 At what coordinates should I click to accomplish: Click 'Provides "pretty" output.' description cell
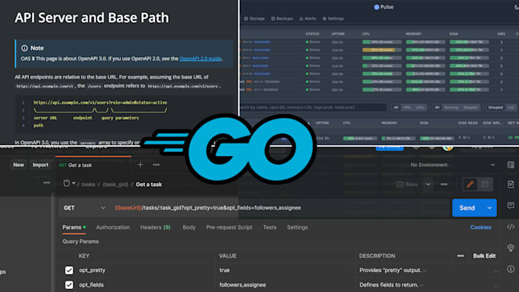coord(391,270)
